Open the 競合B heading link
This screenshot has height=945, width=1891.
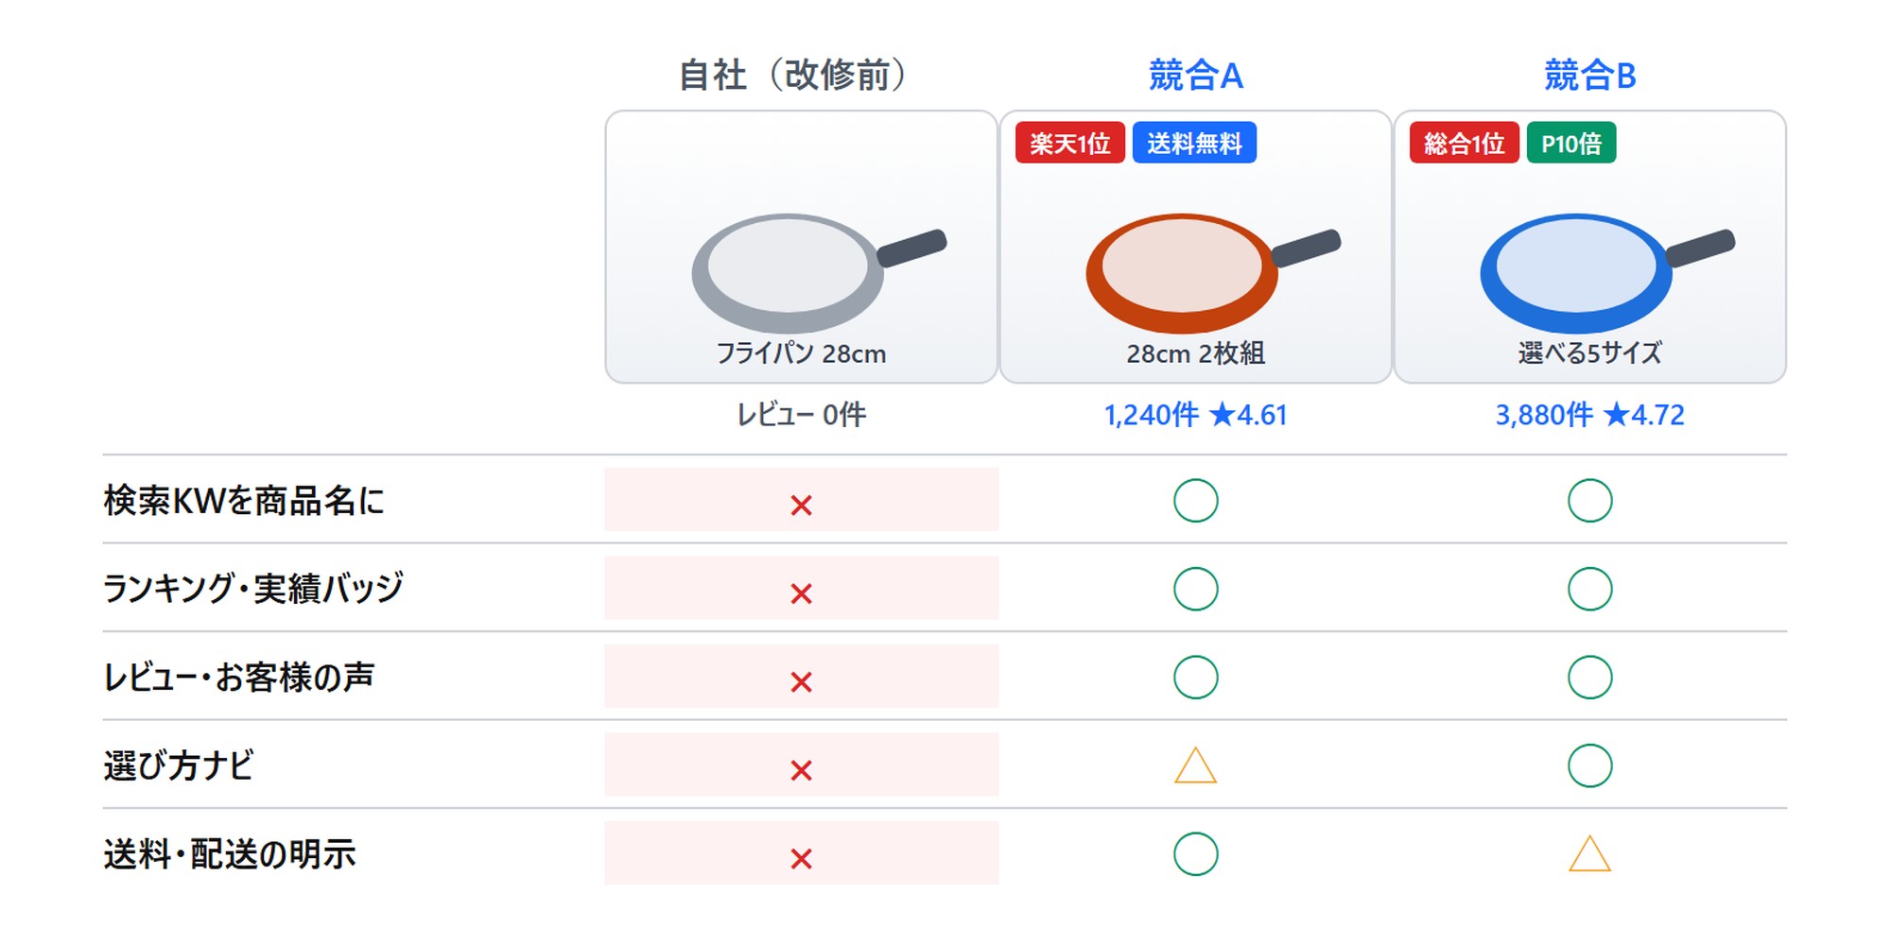pyautogui.click(x=1589, y=75)
